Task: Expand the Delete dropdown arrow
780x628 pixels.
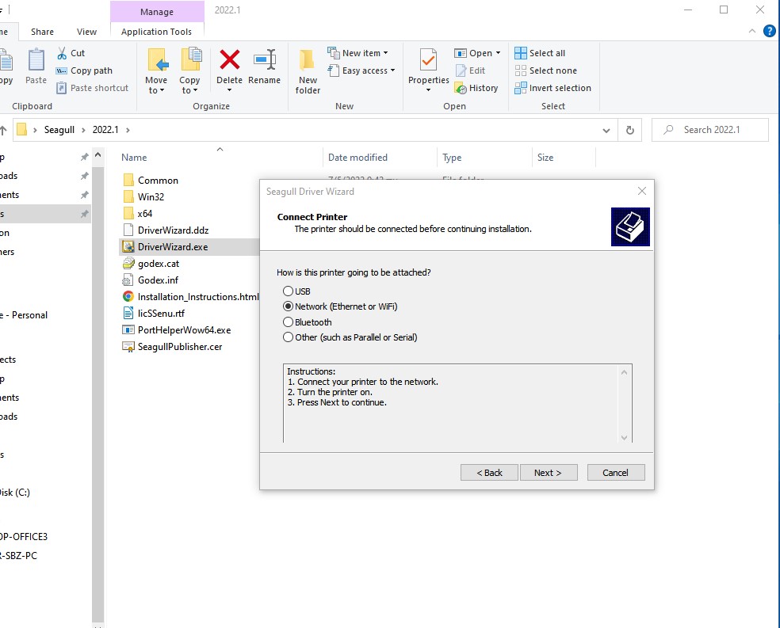Action: tap(229, 90)
